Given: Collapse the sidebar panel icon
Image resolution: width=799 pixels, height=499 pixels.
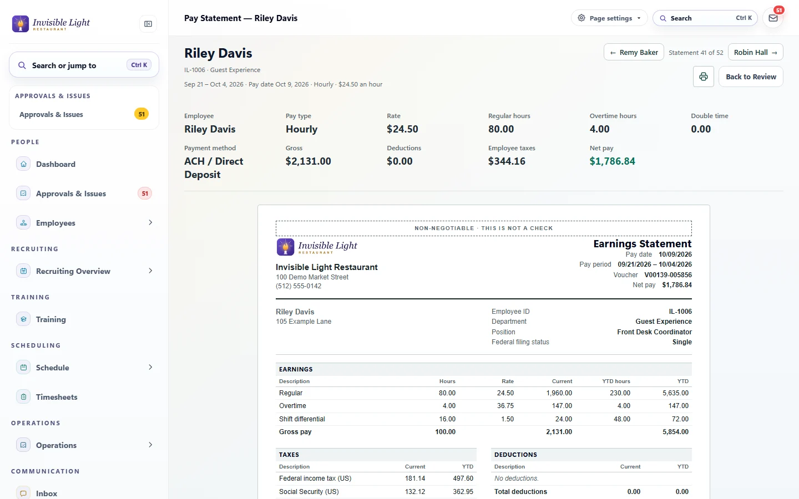Looking at the screenshot, I should (148, 24).
